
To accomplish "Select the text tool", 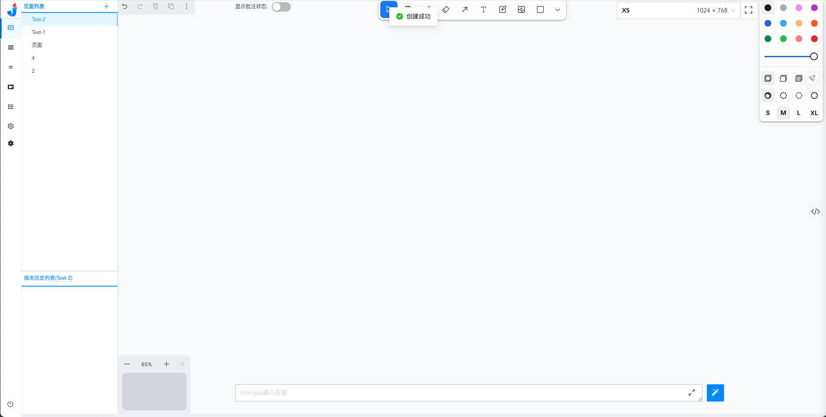I will [484, 9].
